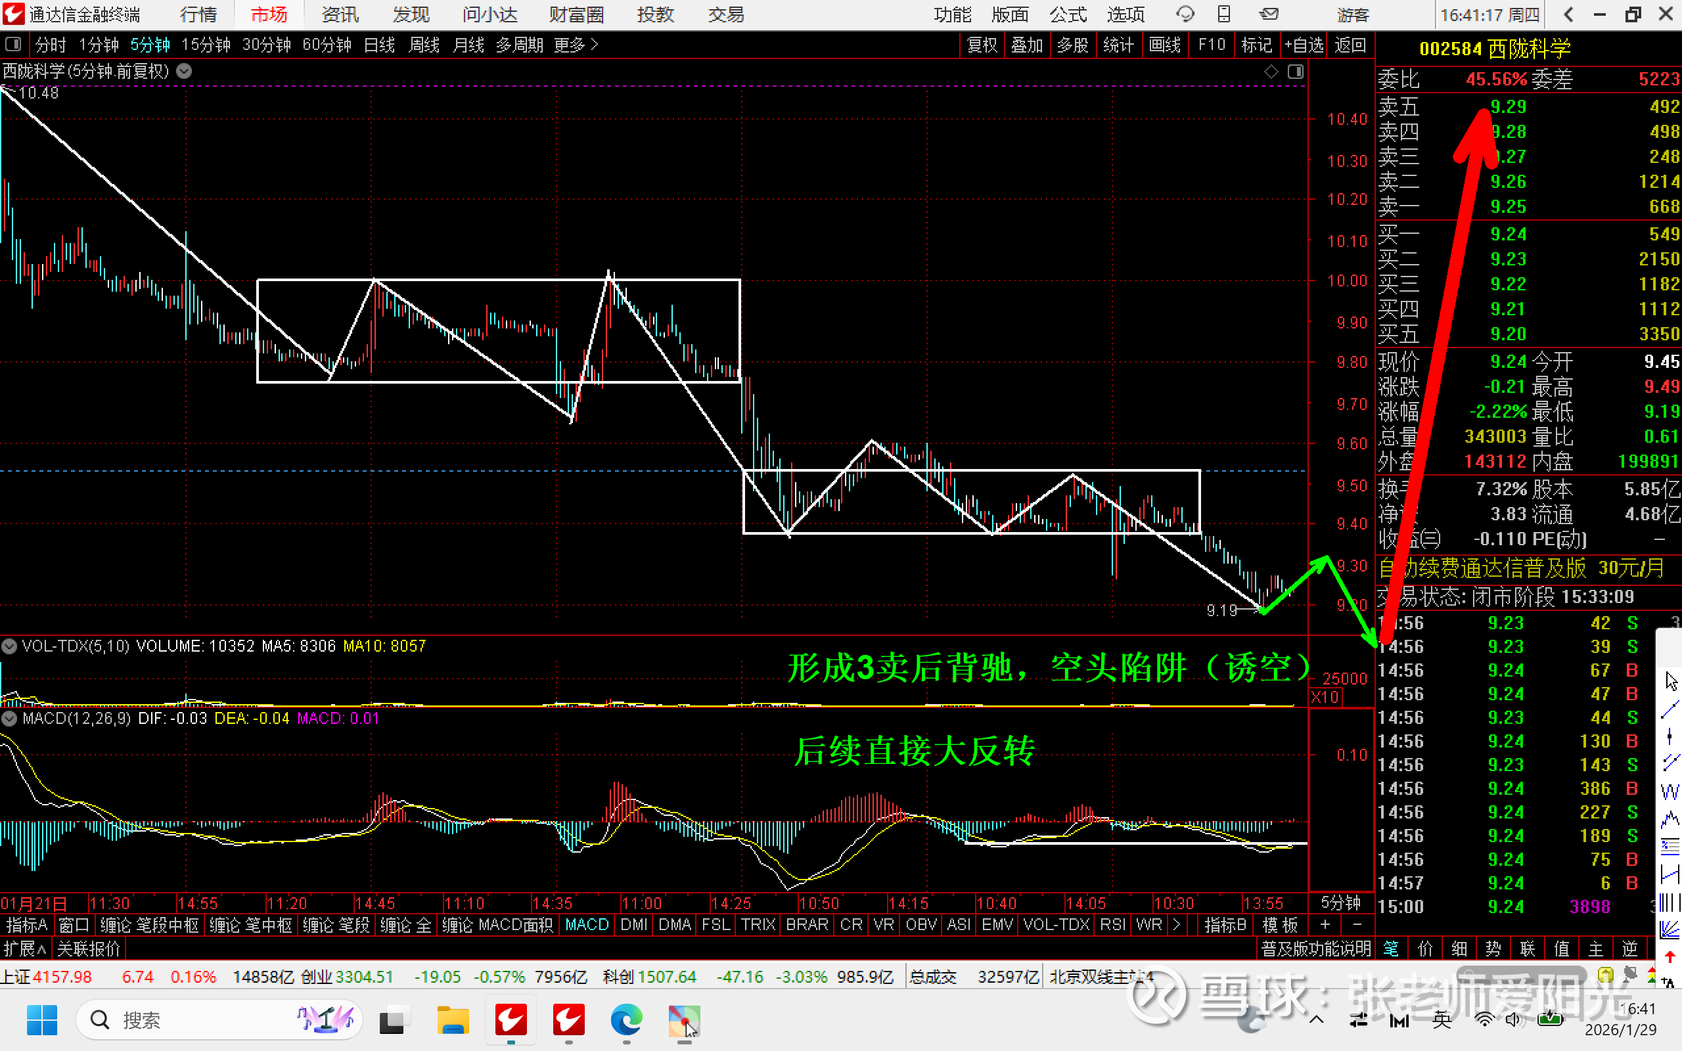Expand the 扩展 panel at bottom
The width and height of the screenshot is (1682, 1051).
[24, 949]
